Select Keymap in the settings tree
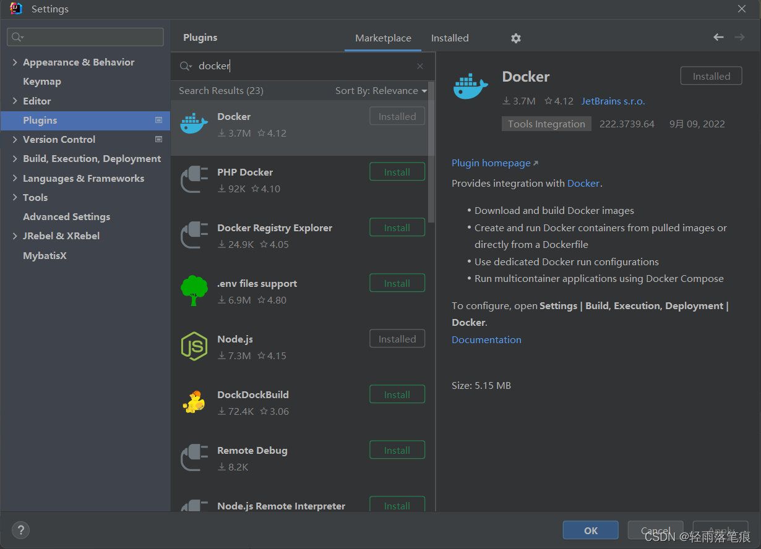The width and height of the screenshot is (761, 549). (42, 81)
